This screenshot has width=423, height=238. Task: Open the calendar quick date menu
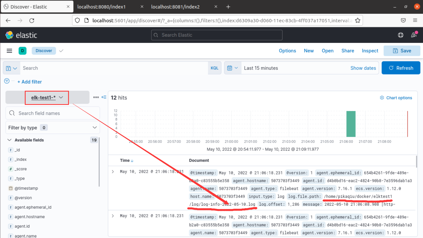tap(233, 68)
